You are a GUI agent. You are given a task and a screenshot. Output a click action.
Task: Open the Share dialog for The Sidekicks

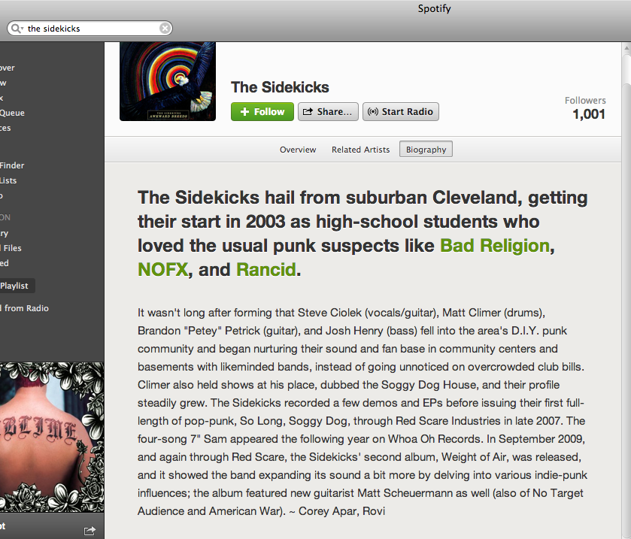point(328,111)
